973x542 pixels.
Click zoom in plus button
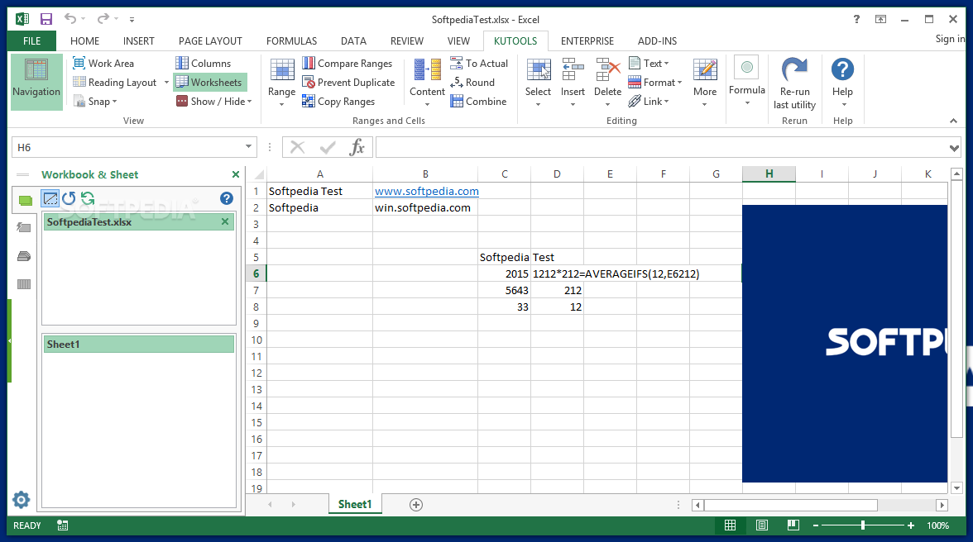point(910,525)
